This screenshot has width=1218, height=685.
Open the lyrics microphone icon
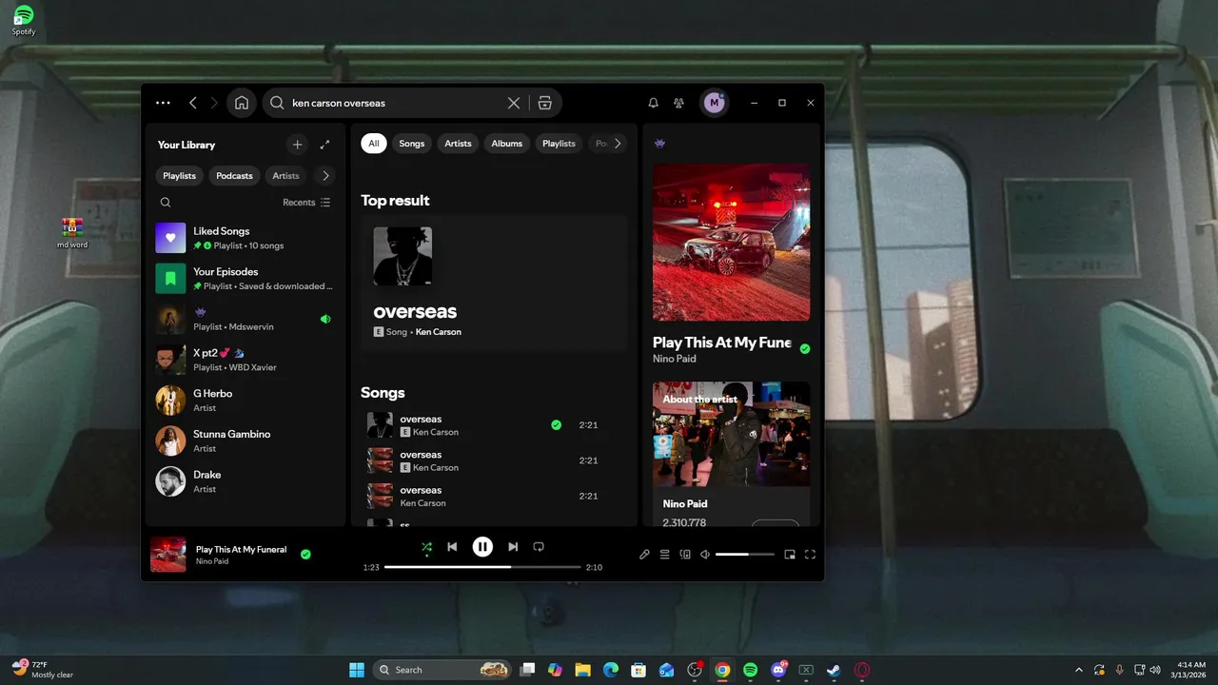click(644, 555)
